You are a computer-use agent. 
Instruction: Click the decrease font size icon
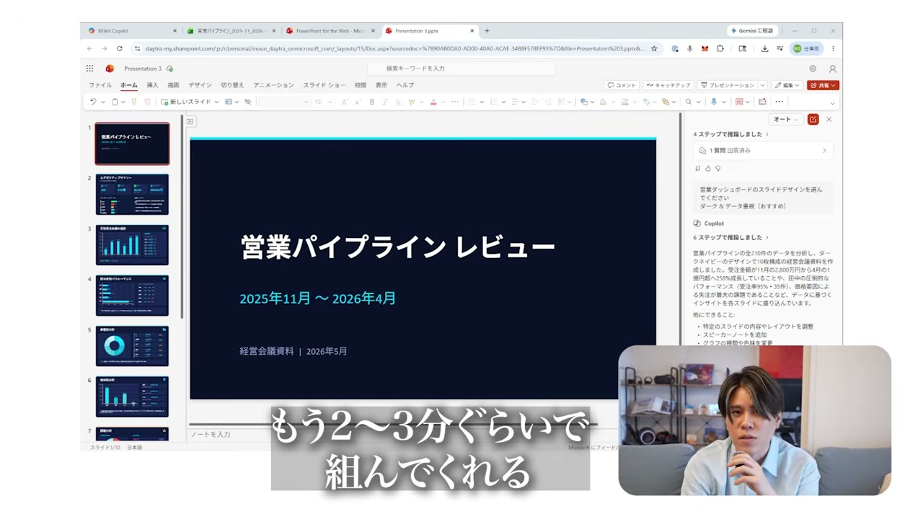[358, 102]
